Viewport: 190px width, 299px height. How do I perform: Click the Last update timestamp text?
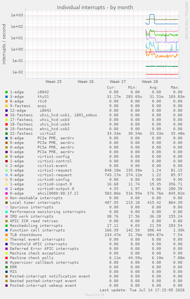tap(142, 290)
